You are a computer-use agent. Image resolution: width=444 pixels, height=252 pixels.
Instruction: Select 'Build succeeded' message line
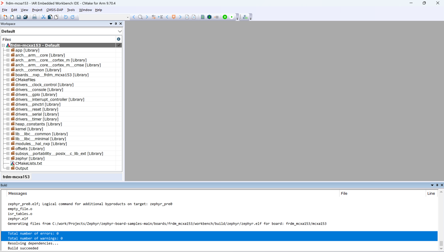23,248
